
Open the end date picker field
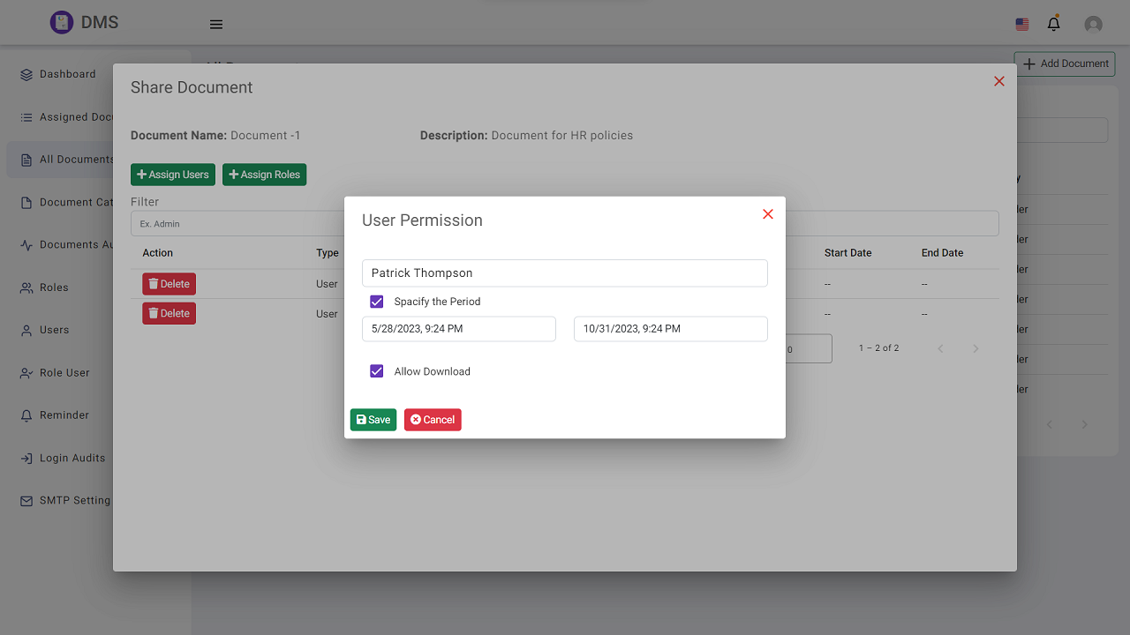coord(670,329)
